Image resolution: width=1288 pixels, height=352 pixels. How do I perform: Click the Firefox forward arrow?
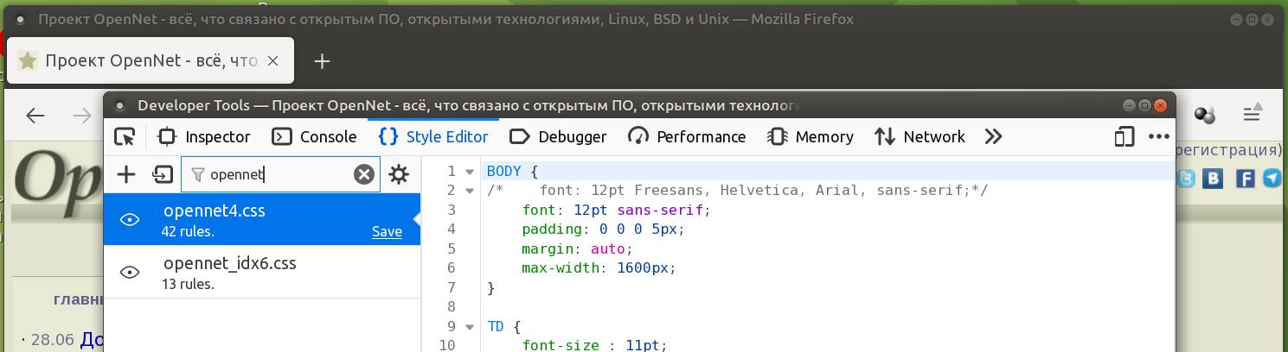(82, 116)
